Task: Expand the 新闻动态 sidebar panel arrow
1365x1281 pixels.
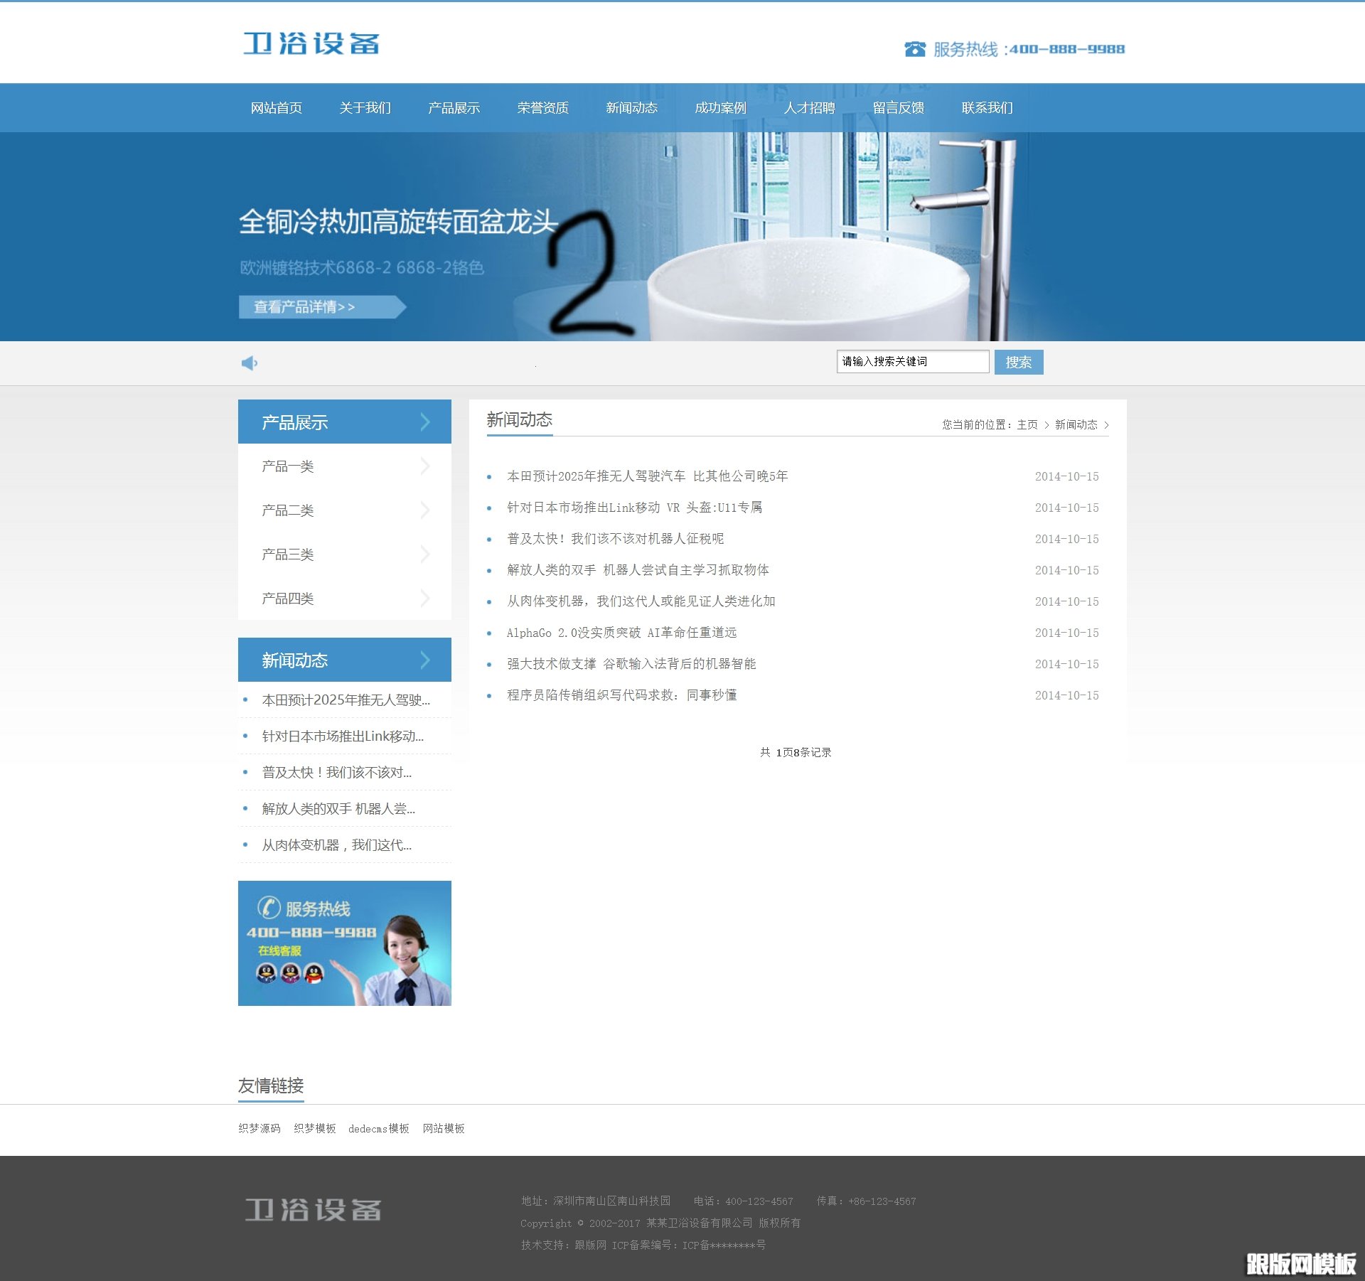Action: coord(426,659)
